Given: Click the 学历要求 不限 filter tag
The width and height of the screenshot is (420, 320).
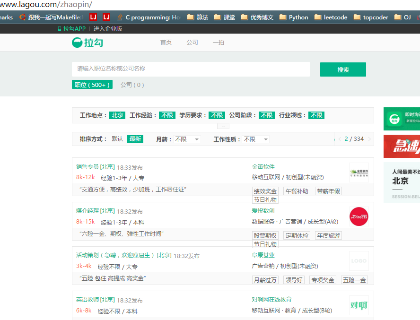Looking at the screenshot, I should click(217, 115).
